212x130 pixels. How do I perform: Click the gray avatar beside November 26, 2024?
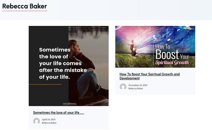click(x=123, y=87)
